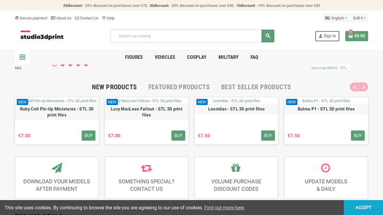
Task: Click the red clock update icon
Action: point(326,168)
